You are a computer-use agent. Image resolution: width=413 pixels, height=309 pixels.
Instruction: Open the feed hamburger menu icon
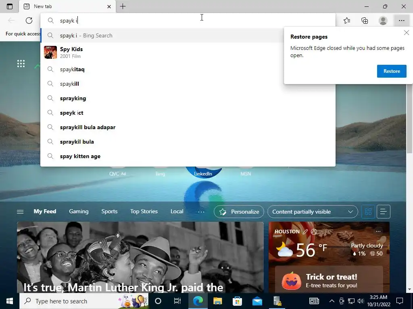pos(20,212)
